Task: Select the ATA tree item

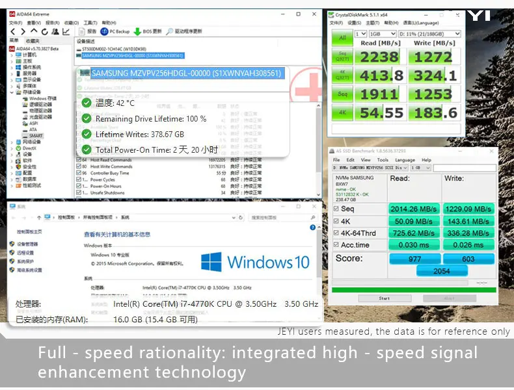Action: coord(29,129)
